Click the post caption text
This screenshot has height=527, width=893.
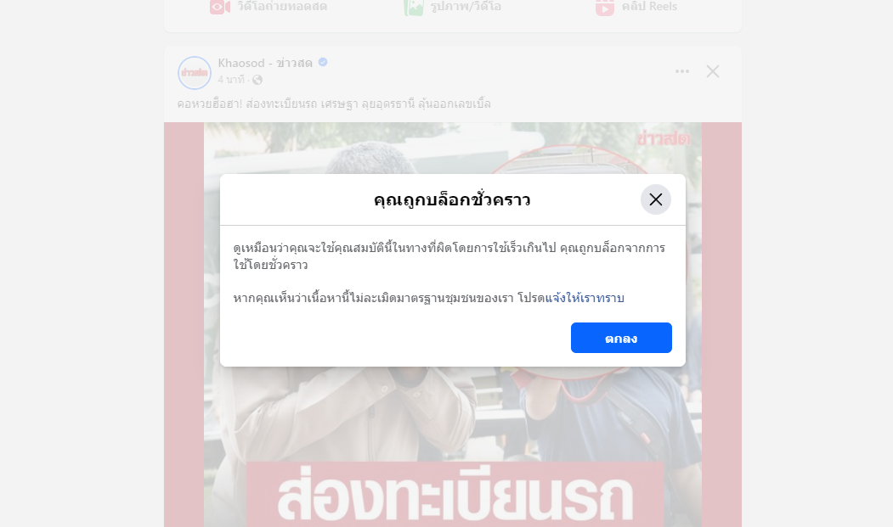tap(334, 104)
